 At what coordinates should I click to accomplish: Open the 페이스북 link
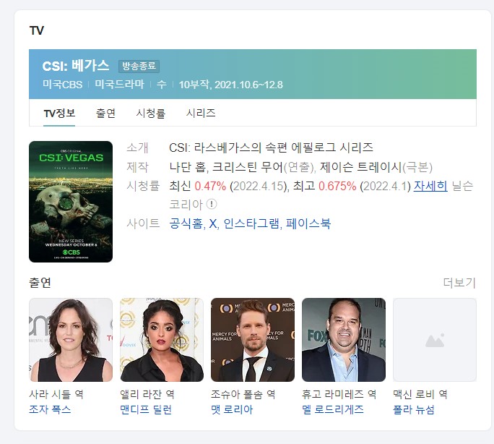[x=308, y=223]
